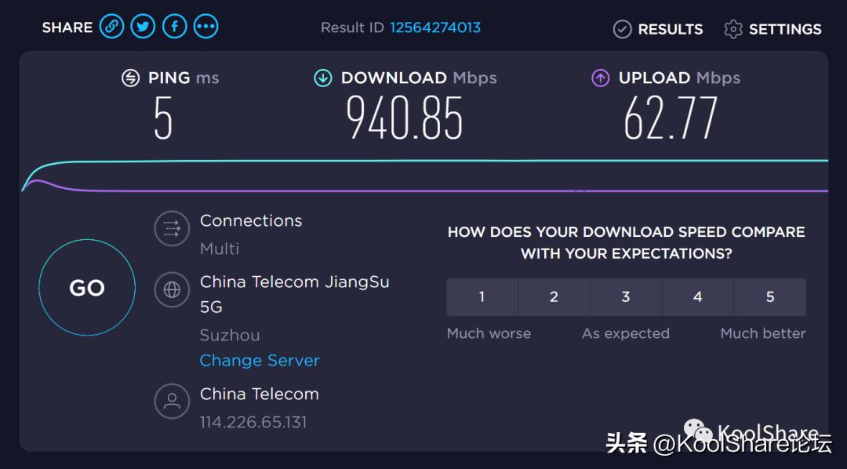The height and width of the screenshot is (469, 847).
Task: Open more sharing options
Action: point(205,26)
